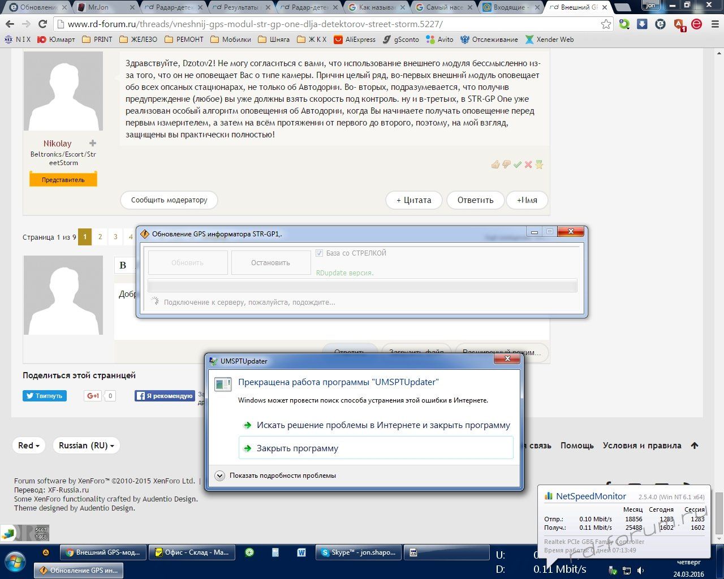The width and height of the screenshot is (724, 579).
Task: Click the green checkmark rating icon
Action: tap(517, 165)
